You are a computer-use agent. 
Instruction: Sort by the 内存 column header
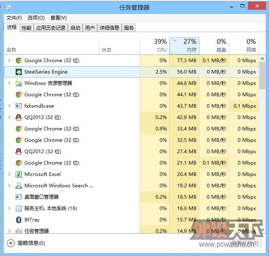pos(184,46)
